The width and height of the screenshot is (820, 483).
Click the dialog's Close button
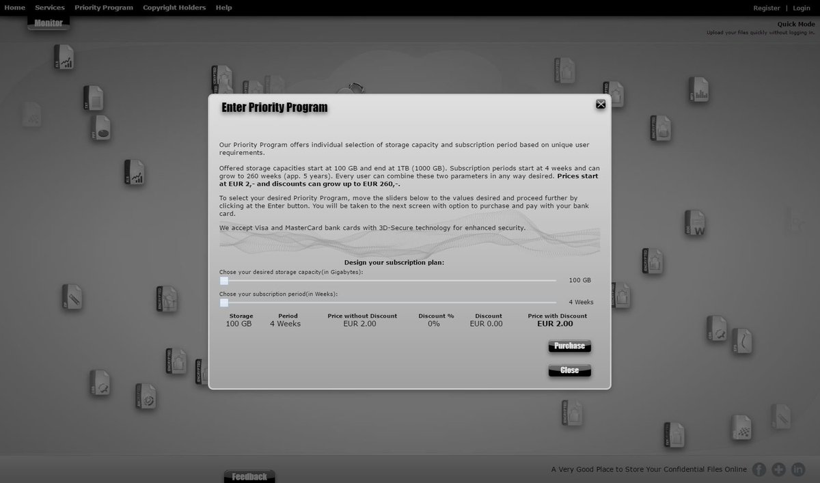tap(570, 370)
